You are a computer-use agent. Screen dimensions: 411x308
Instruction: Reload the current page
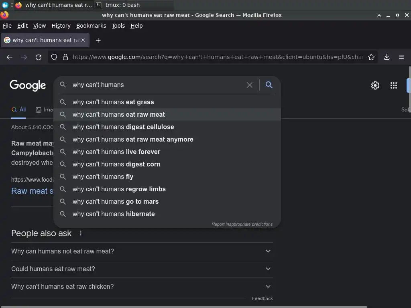pyautogui.click(x=39, y=57)
